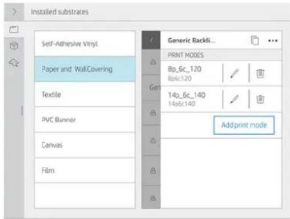Image resolution: width=290 pixels, height=219 pixels.
Task: Choose the Textile substrate category
Action: coord(85,95)
